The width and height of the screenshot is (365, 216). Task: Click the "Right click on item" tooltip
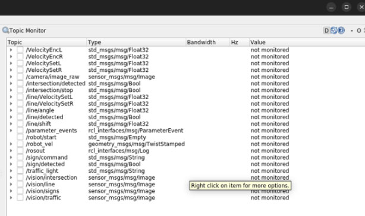click(x=240, y=186)
